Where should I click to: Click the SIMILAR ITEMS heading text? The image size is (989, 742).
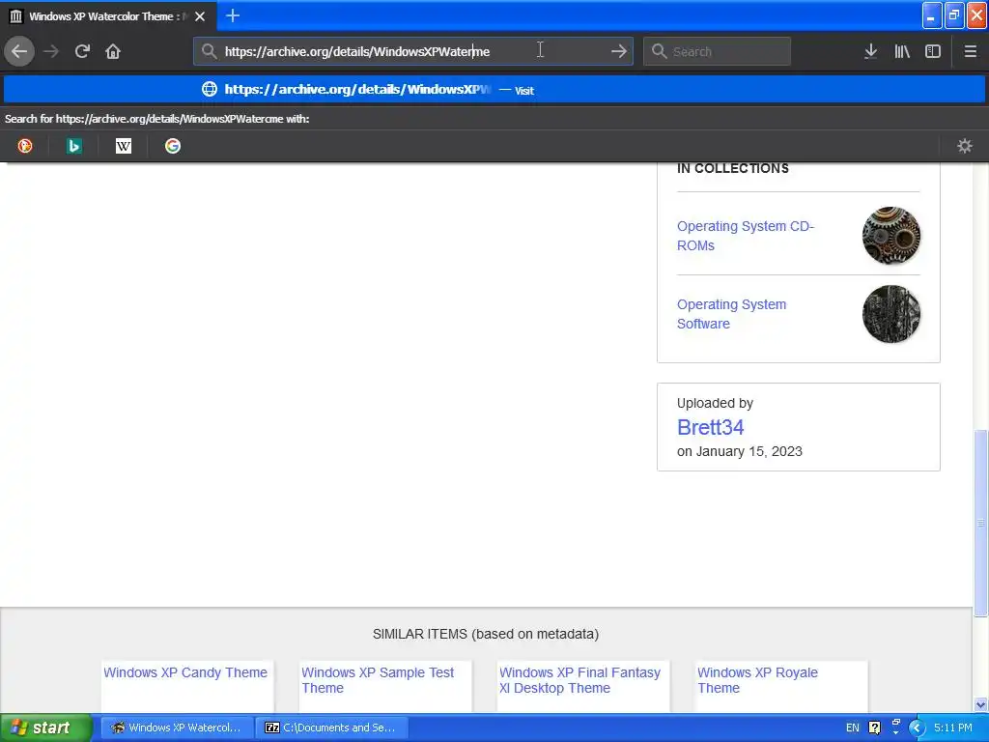coord(485,634)
